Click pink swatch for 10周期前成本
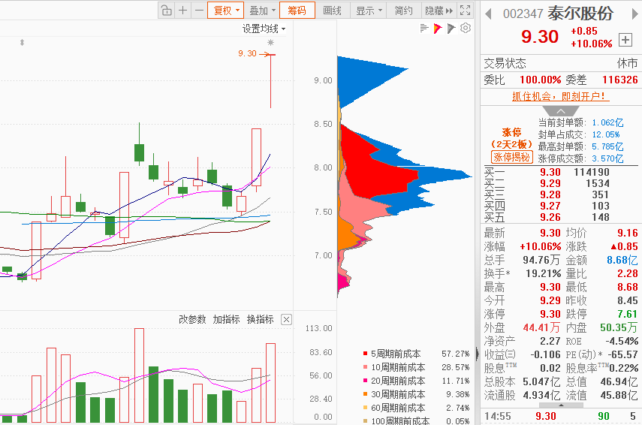The width and height of the screenshot is (642, 425). 365,367
